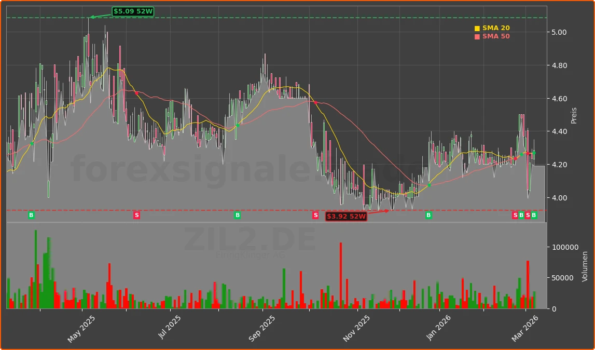Select the green B buy marker near January 2026

point(428,214)
